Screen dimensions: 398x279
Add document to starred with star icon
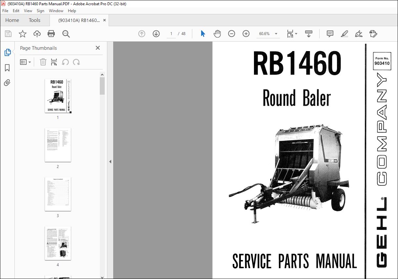[22, 34]
